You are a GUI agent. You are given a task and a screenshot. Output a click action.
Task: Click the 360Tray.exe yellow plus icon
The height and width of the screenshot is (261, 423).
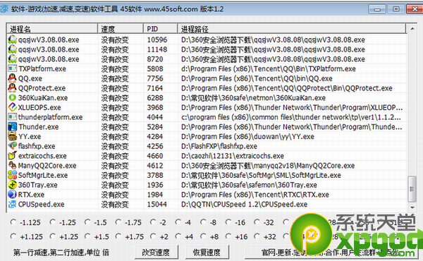12,185
